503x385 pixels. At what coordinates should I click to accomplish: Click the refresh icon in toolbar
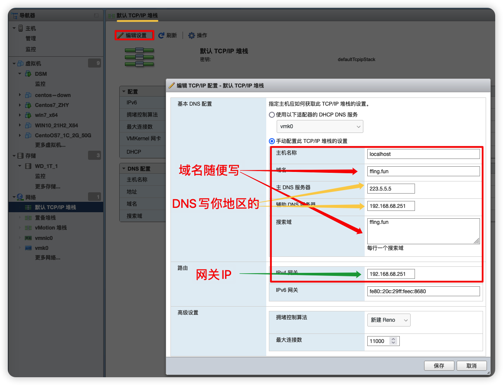(161, 36)
